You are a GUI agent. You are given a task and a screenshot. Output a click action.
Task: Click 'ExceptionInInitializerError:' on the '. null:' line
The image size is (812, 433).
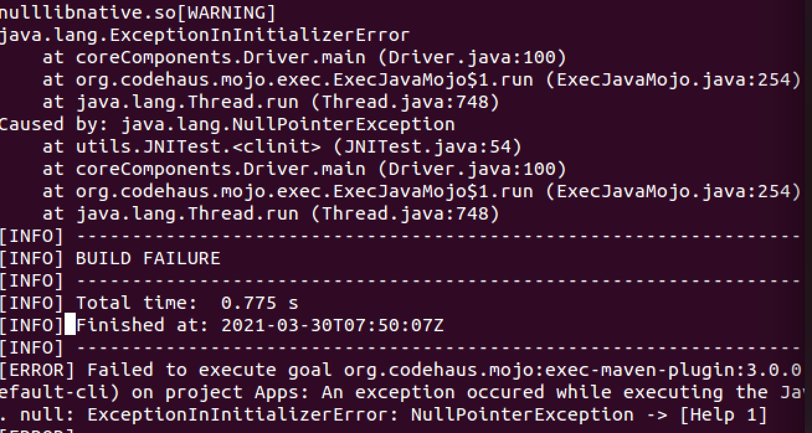coord(243,414)
